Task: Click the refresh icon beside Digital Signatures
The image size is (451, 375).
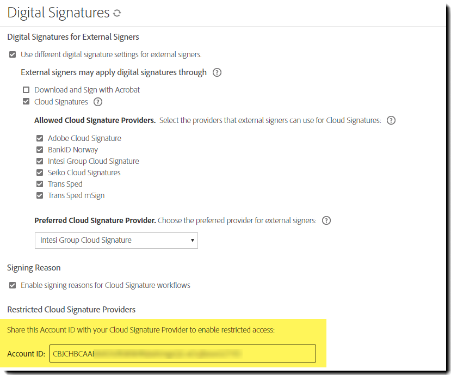Action: 117,13
